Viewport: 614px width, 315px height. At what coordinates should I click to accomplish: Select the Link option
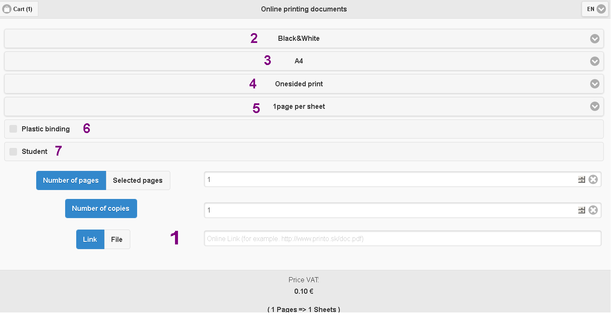coord(90,240)
